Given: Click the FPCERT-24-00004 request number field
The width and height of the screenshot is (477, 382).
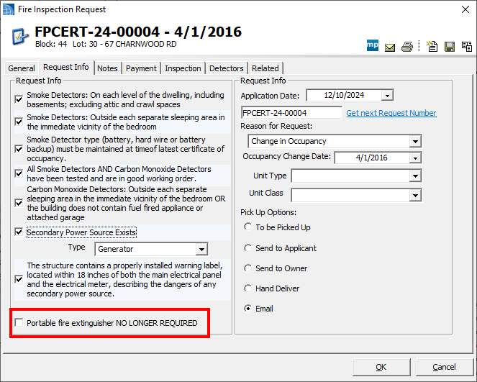Looking at the screenshot, I should click(x=291, y=113).
